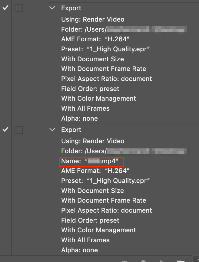Collapse the second Export step
This screenshot has height=262, width=199.
point(52,130)
